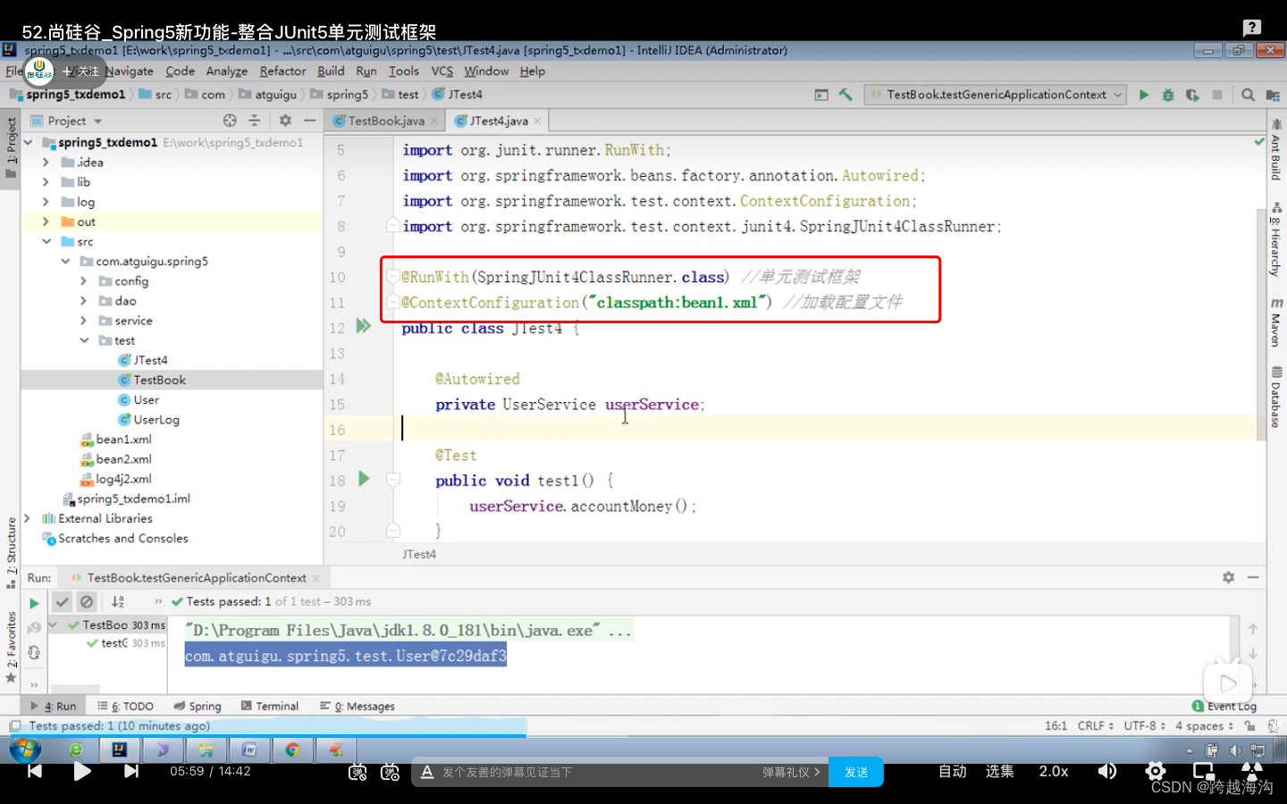Open Word from the Windows taskbar
Screen dimensions: 1287x804
pos(248,750)
